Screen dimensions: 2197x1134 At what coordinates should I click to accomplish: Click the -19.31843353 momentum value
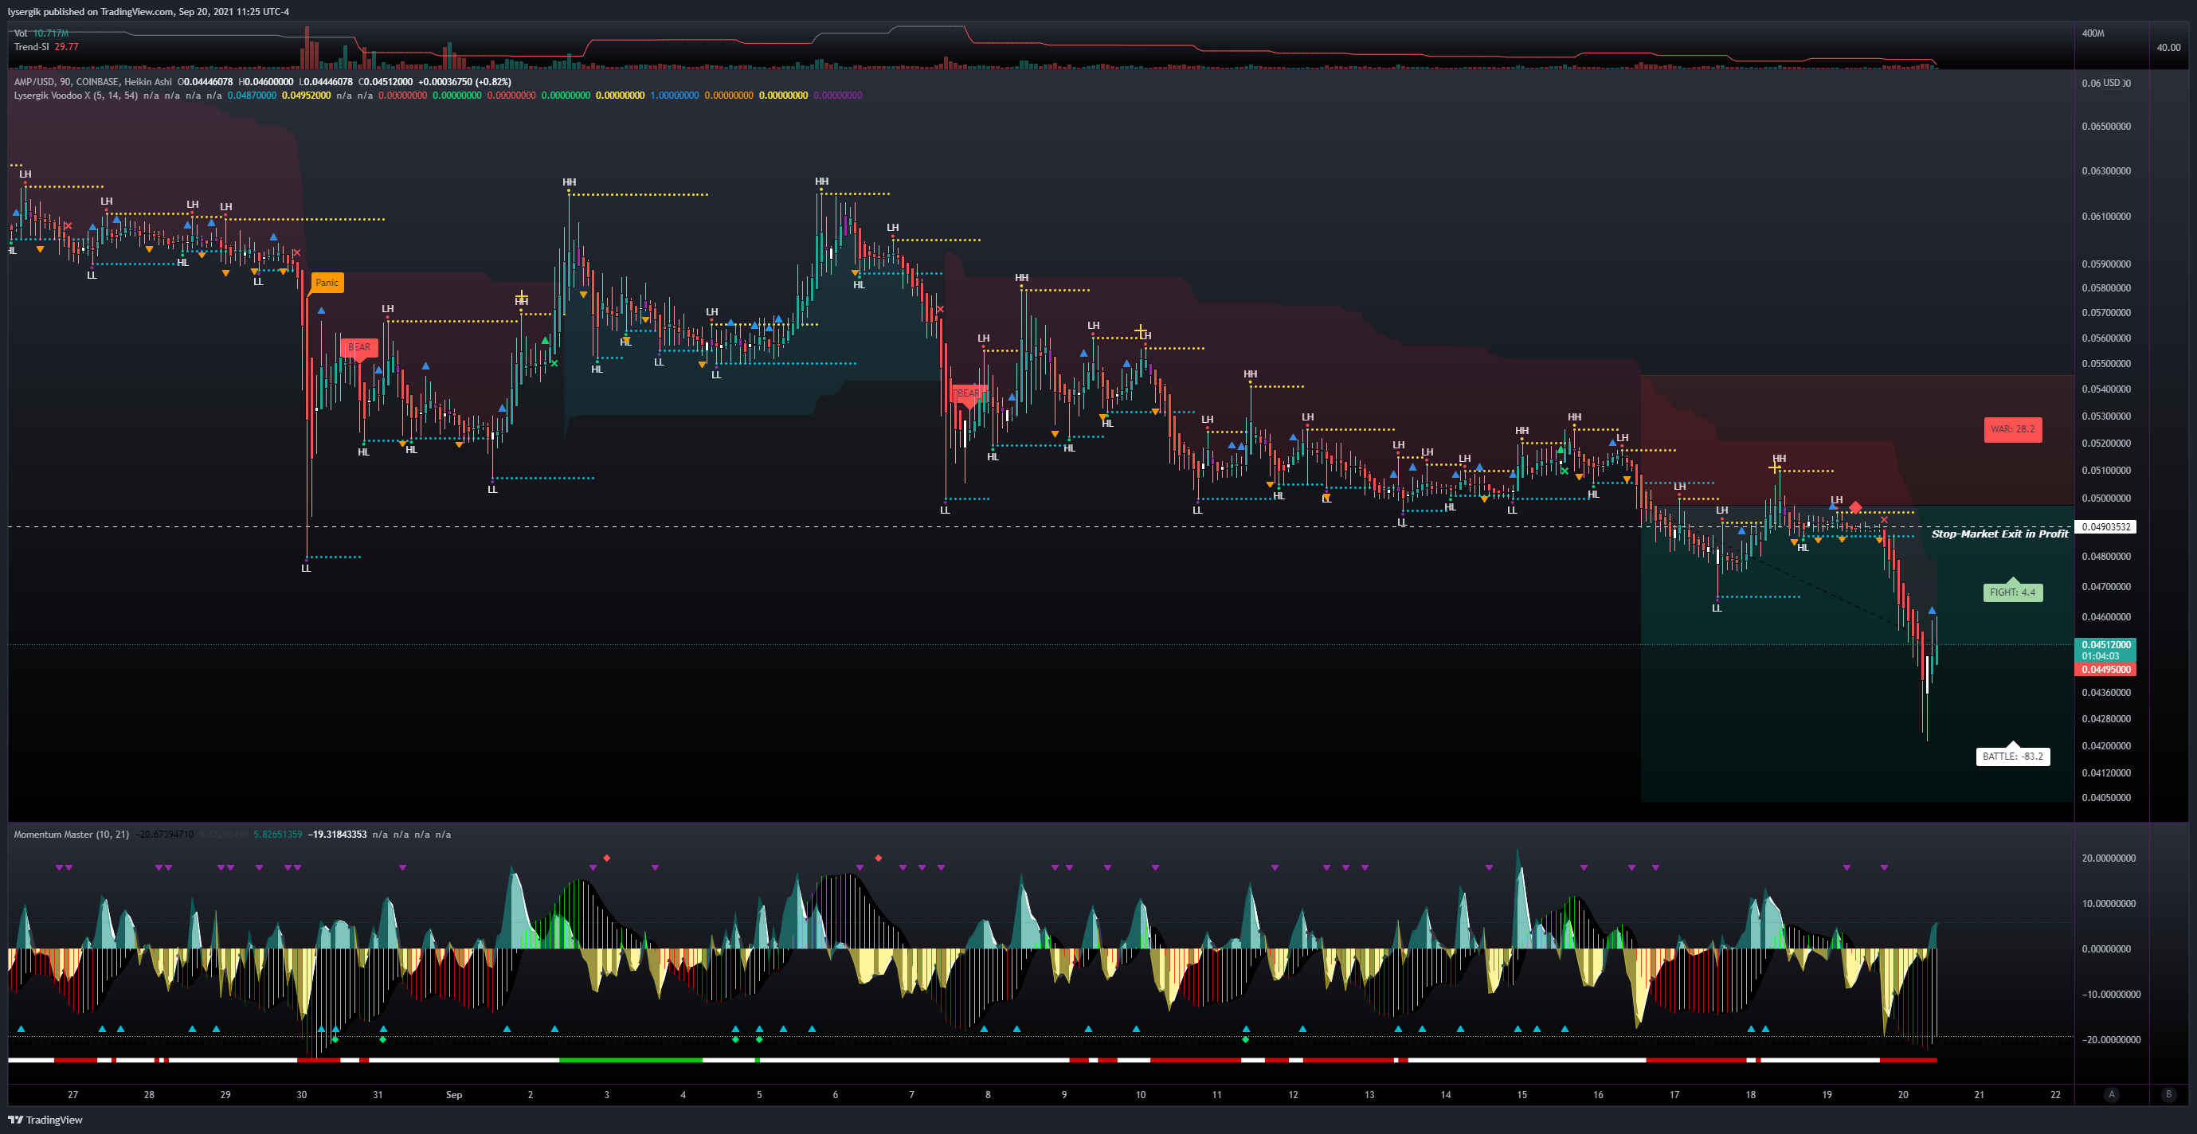(337, 834)
